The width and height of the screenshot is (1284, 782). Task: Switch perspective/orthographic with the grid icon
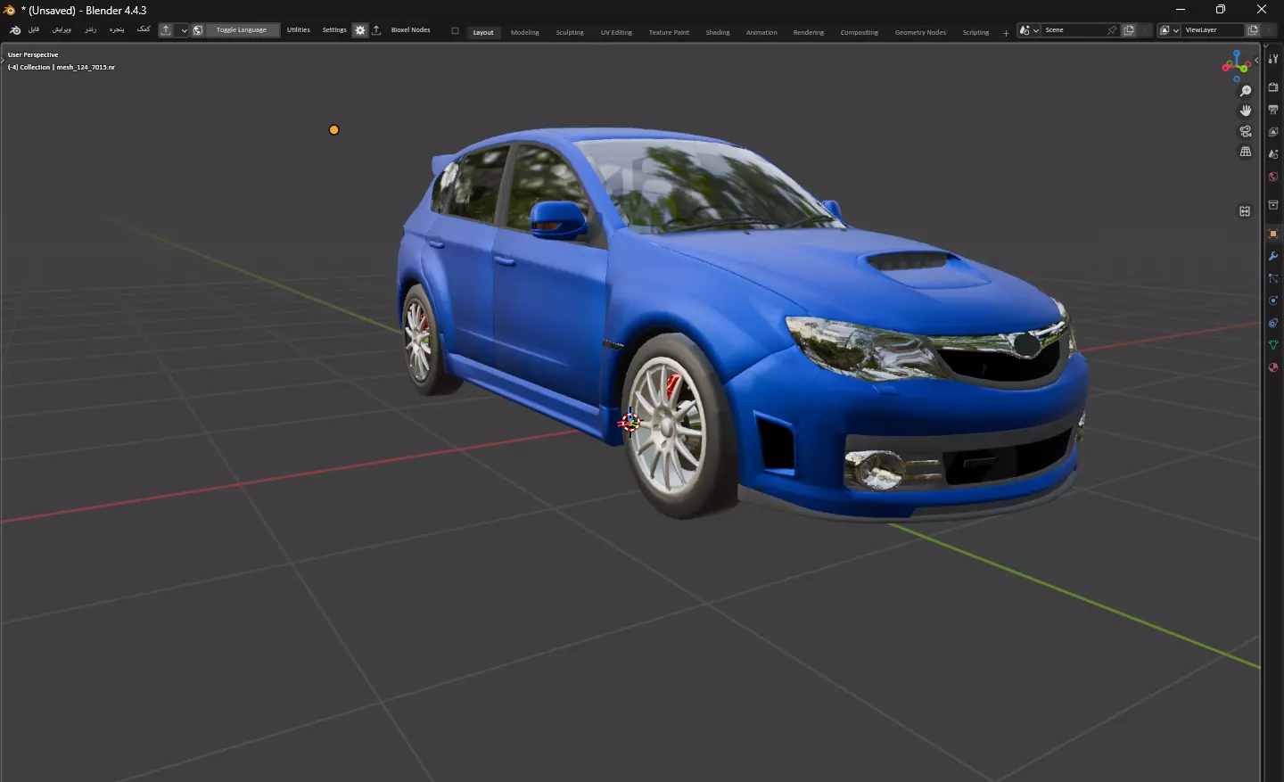click(1246, 152)
